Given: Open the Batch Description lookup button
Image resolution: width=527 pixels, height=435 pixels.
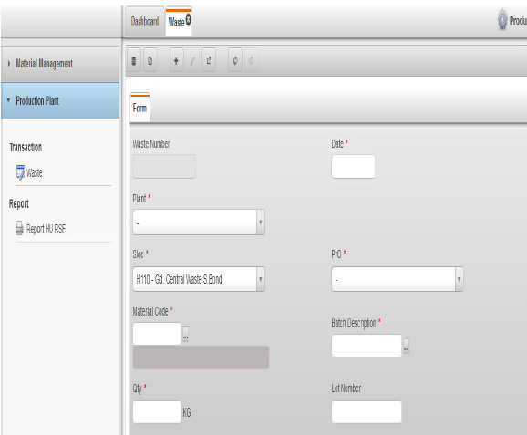Looking at the screenshot, I should click(407, 346).
